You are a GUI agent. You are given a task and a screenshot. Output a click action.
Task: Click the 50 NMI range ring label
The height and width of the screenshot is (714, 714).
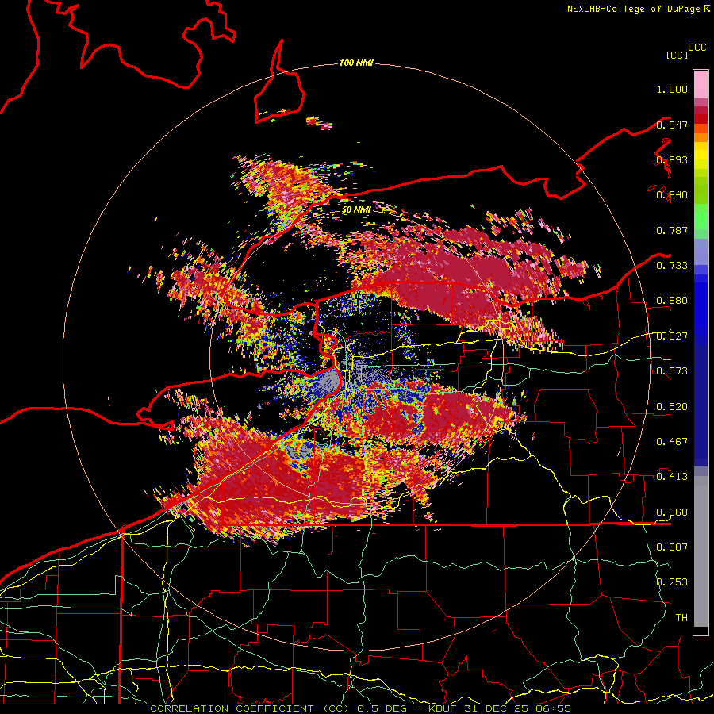click(356, 209)
